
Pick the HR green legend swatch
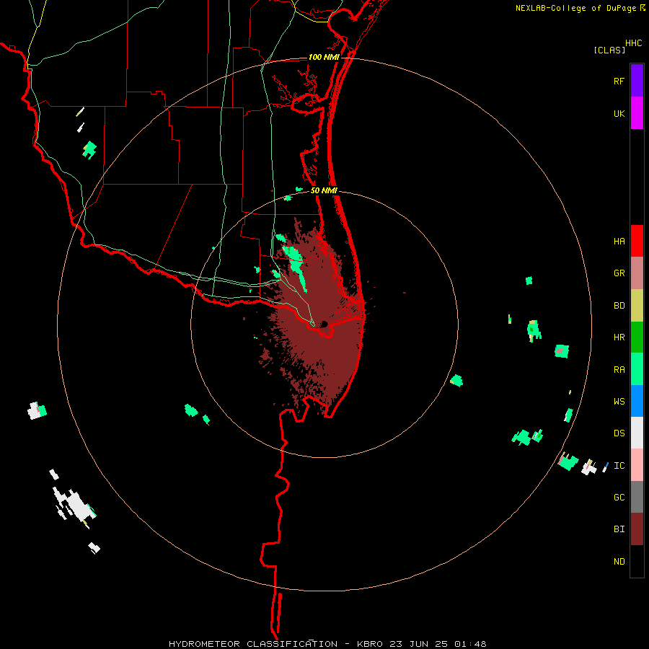(637, 337)
